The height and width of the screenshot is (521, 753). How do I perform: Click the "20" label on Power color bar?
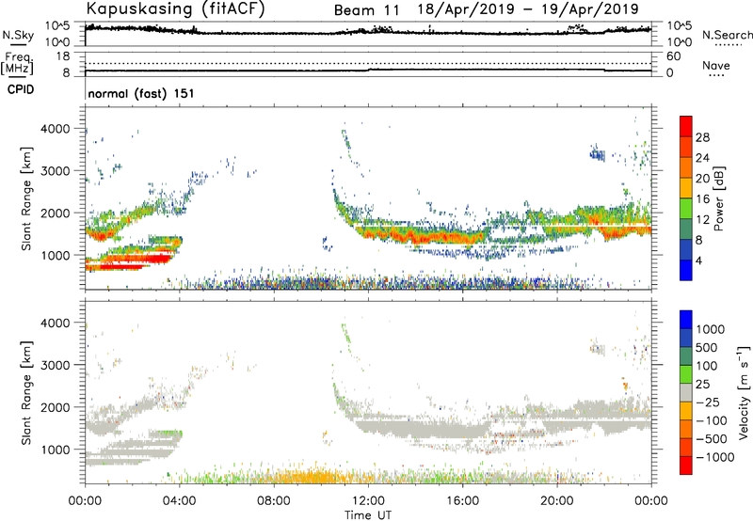click(x=702, y=179)
